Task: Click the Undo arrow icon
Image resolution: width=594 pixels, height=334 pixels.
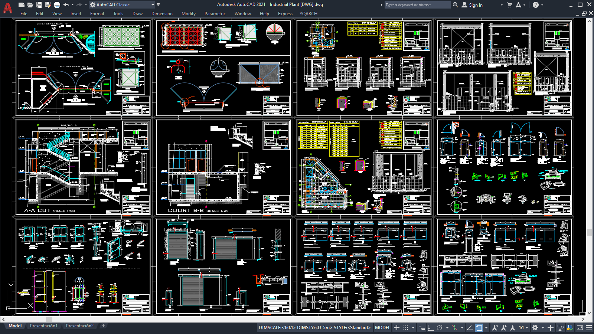Action: (66, 4)
